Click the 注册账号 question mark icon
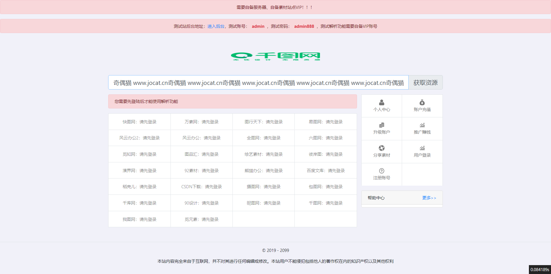551x274 pixels. [x=381, y=171]
